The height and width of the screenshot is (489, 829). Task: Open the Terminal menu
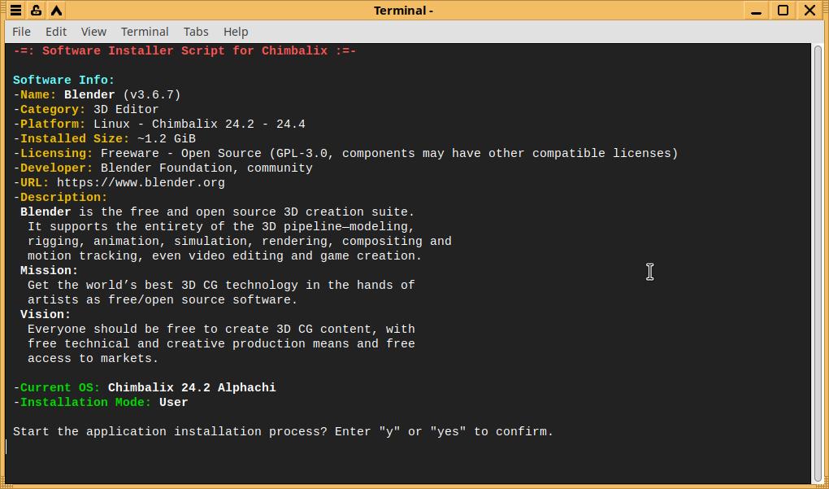coord(145,32)
